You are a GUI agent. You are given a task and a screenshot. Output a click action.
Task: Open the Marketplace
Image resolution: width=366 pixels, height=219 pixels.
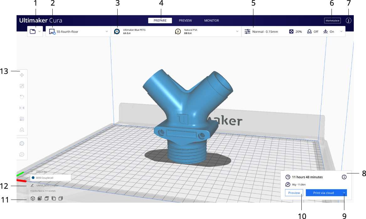click(x=332, y=20)
